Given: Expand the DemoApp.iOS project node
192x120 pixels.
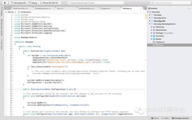Looking at the screenshot, I should [x=150, y=21].
